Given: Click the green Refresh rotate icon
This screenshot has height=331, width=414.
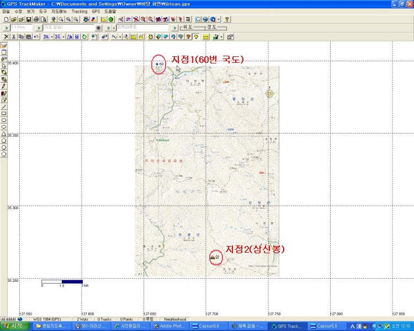Looking at the screenshot, I should tap(84, 37).
